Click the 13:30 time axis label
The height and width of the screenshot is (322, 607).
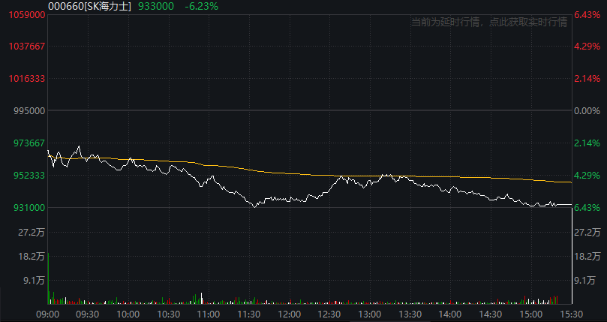pos(410,314)
